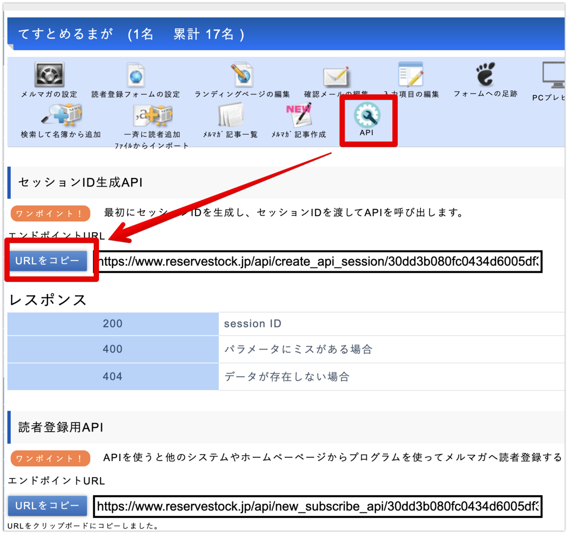Select the 検索して名簿から追加 icon
Screen dimensions: 568x534
(x=62, y=116)
